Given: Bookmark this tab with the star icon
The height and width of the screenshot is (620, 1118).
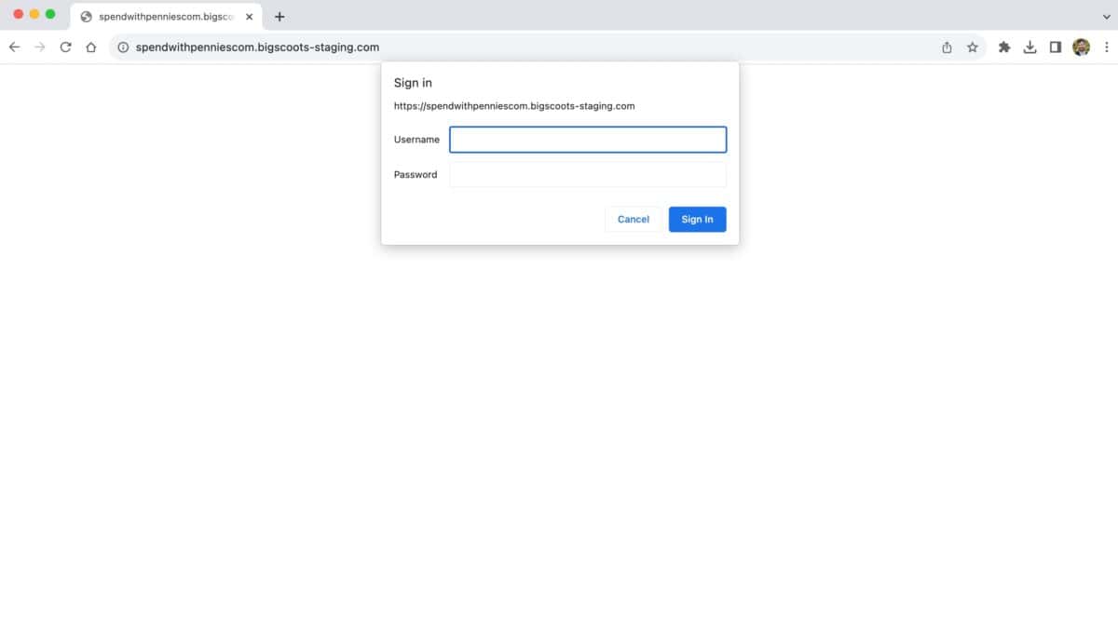Looking at the screenshot, I should point(973,47).
